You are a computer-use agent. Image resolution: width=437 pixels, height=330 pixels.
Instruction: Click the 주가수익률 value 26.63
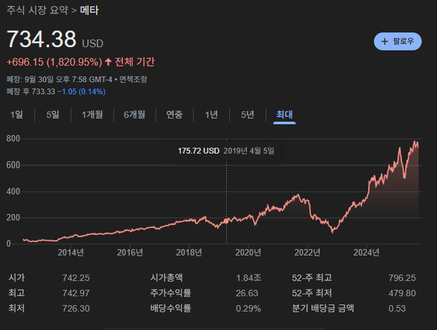pos(247,293)
